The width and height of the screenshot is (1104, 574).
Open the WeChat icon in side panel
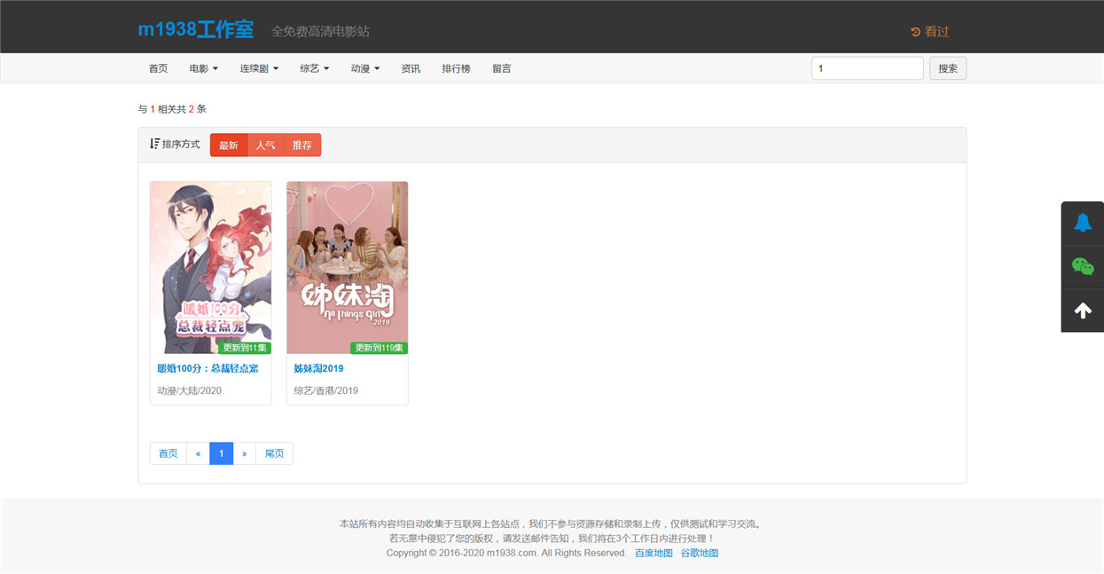[x=1083, y=267]
